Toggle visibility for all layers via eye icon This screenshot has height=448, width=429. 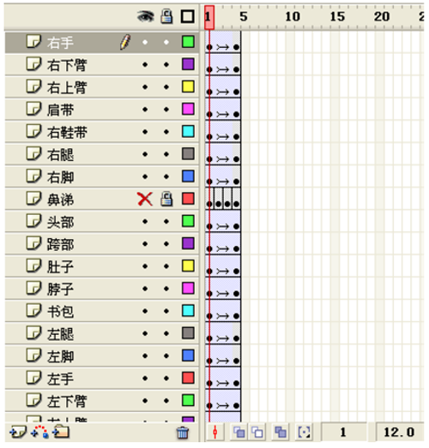point(145,16)
